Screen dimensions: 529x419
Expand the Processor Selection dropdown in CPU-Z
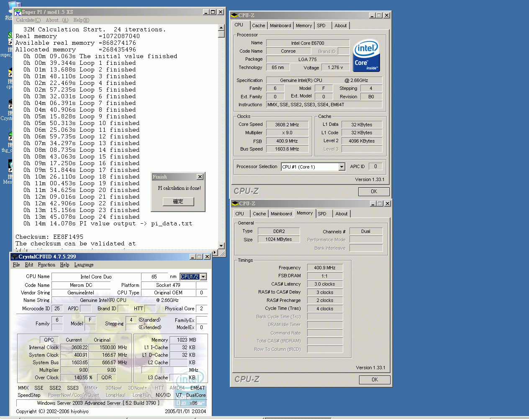click(342, 167)
